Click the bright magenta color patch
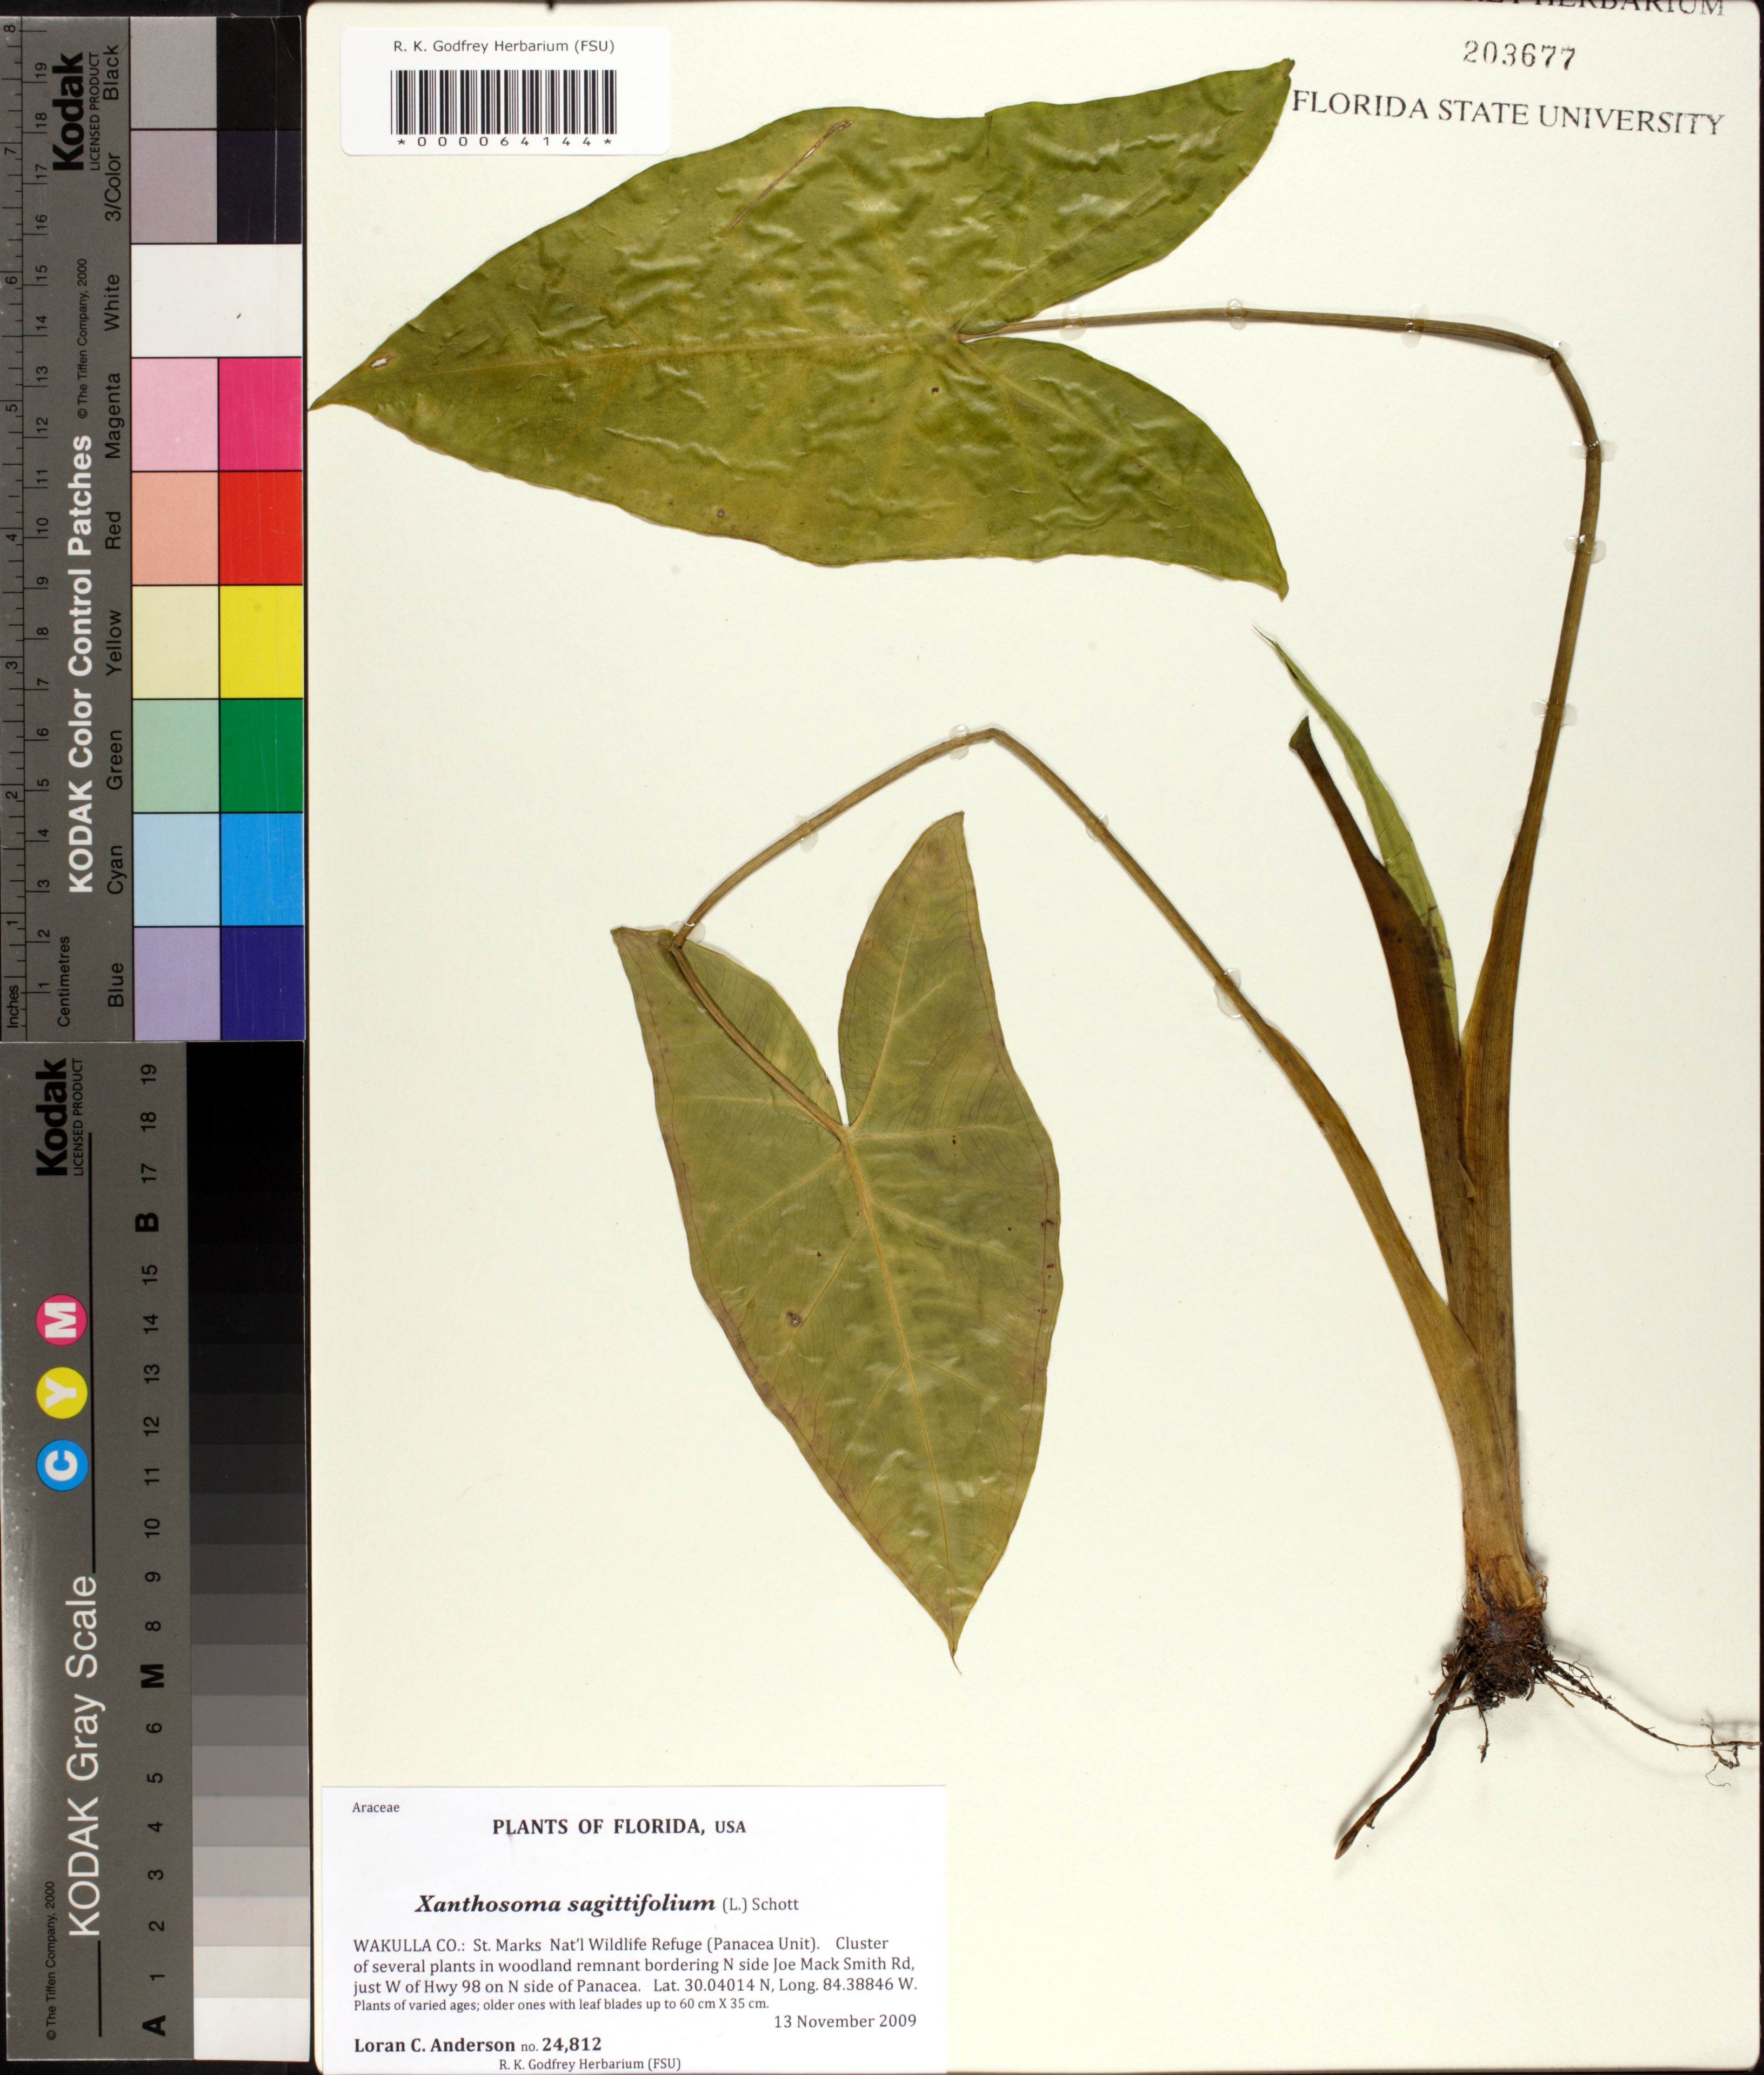Image resolution: width=1764 pixels, height=2075 pixels. (260, 413)
